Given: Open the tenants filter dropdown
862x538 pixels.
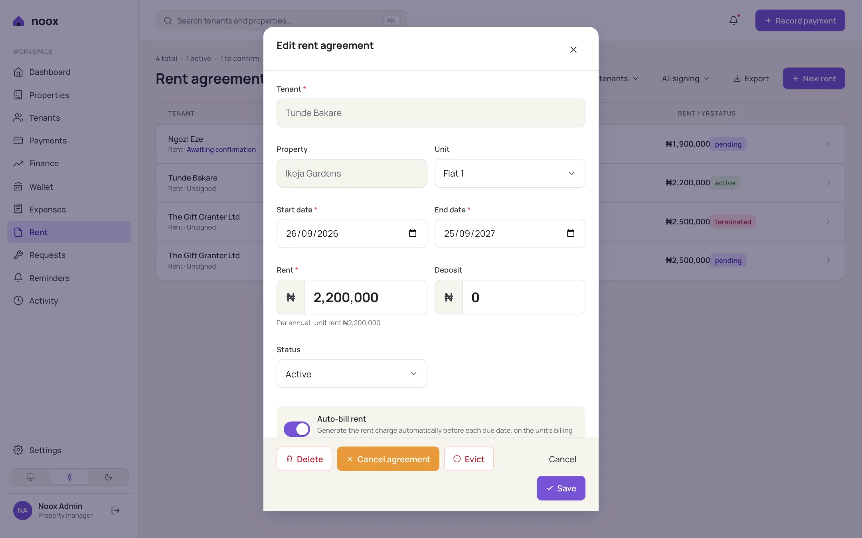Looking at the screenshot, I should [619, 79].
